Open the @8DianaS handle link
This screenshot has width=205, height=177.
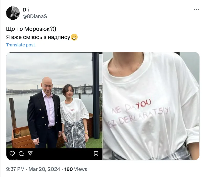(x=35, y=16)
